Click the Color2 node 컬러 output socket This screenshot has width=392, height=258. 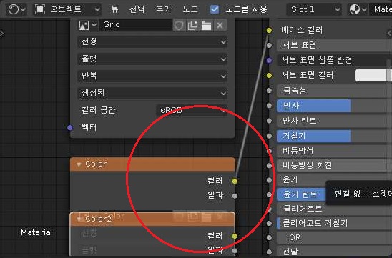235,236
